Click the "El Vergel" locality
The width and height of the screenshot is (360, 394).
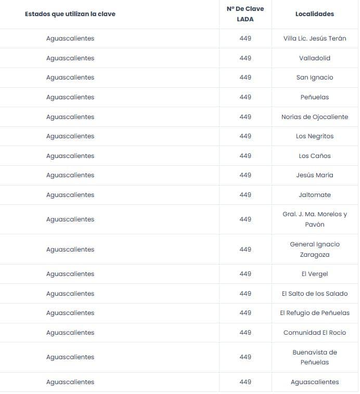(314, 274)
